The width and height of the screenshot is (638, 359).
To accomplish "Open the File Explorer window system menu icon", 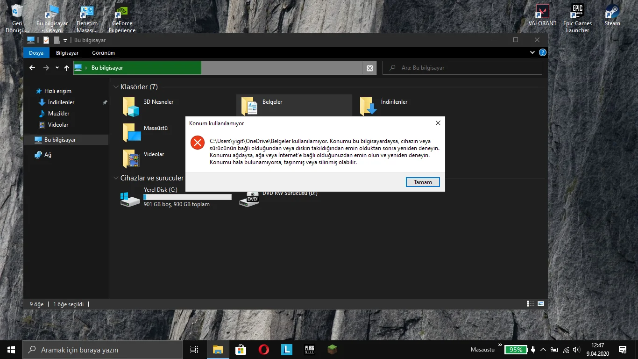I will [x=31, y=40].
